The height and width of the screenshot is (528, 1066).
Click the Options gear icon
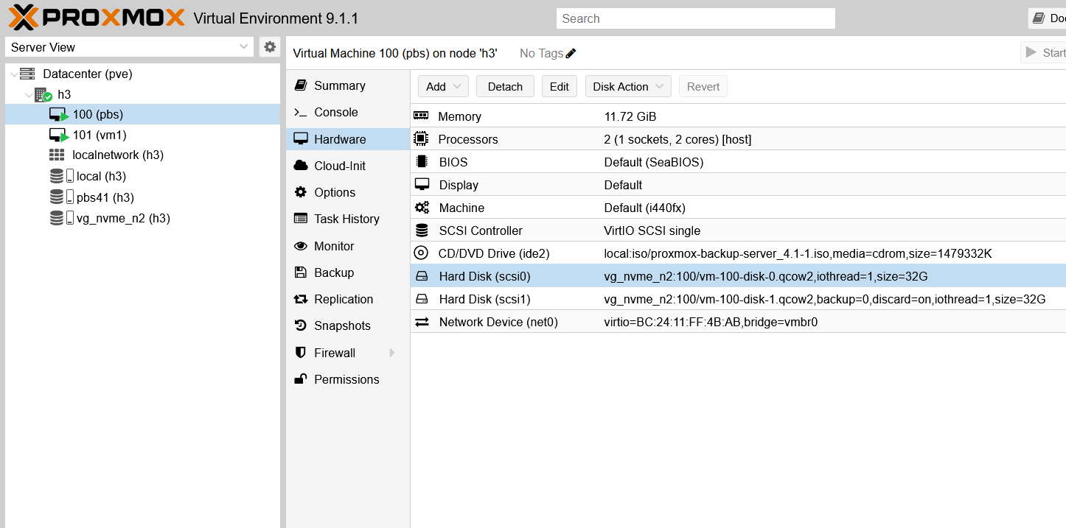click(300, 192)
